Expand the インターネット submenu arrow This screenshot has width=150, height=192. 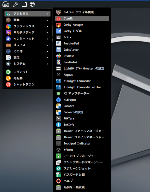[x=47, y=39]
